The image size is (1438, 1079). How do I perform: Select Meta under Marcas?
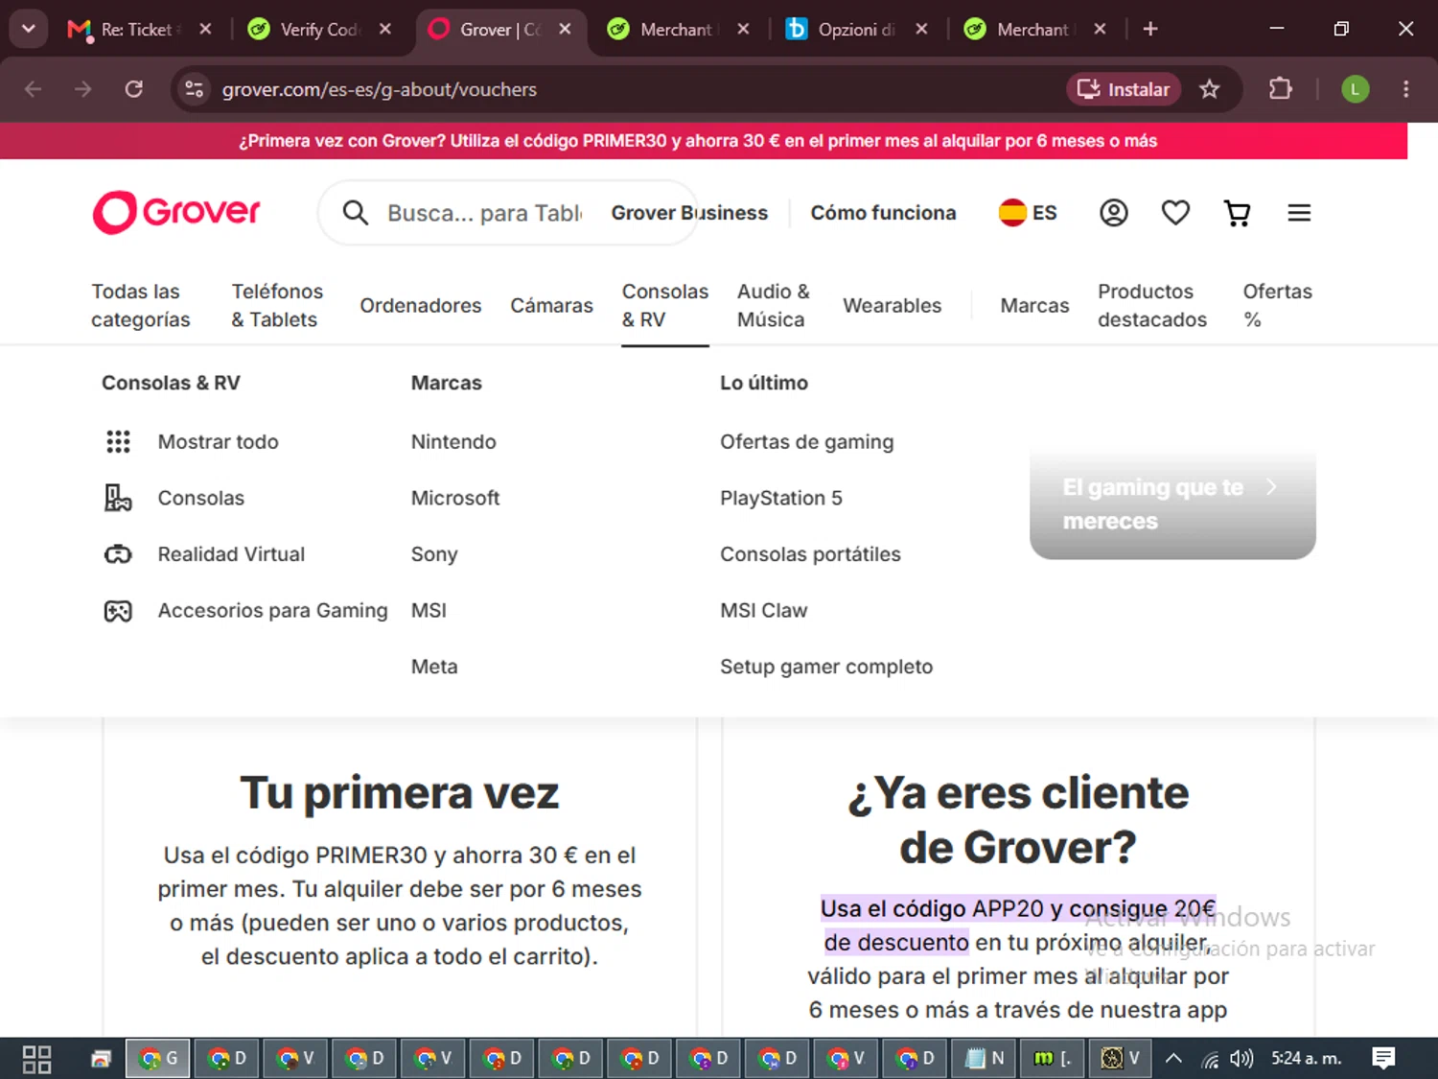click(434, 667)
